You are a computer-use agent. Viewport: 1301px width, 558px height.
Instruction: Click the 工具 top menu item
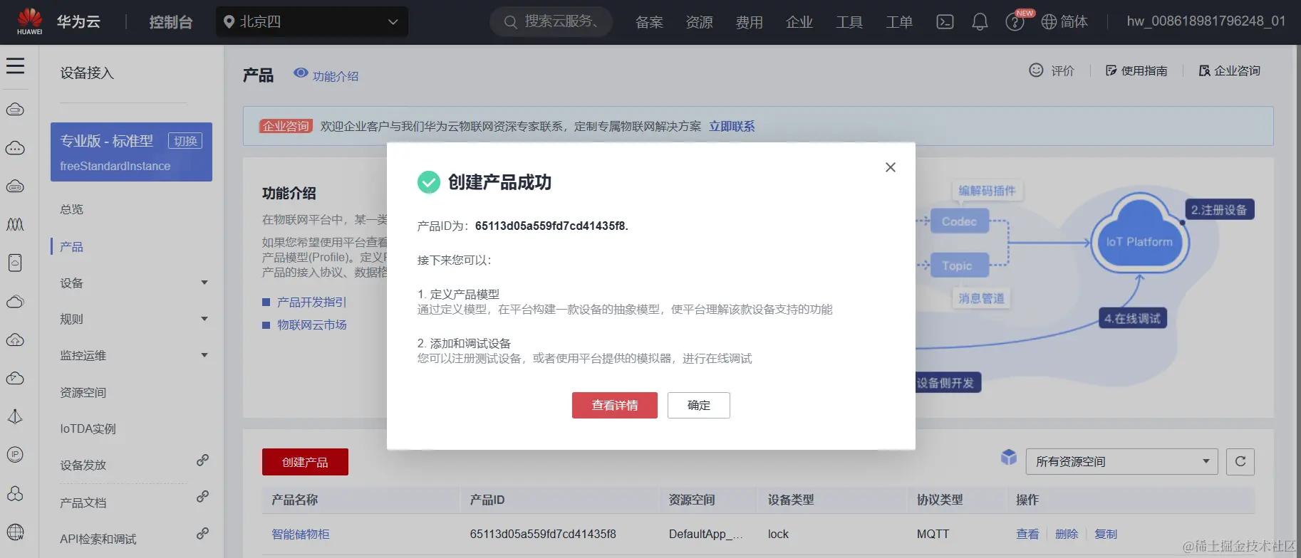849,22
